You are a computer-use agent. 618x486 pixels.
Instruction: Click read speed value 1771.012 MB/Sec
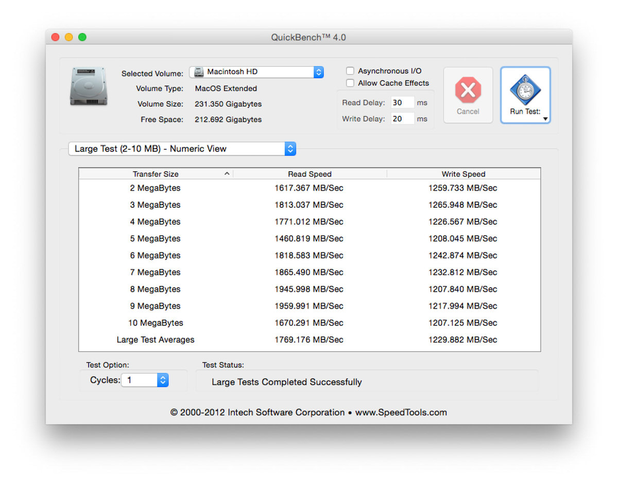click(309, 222)
